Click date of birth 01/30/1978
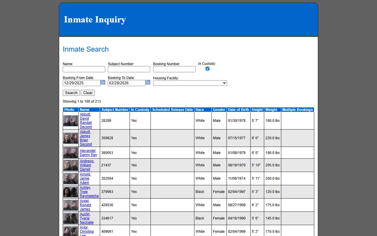This screenshot has width=377, height=236. point(237,121)
